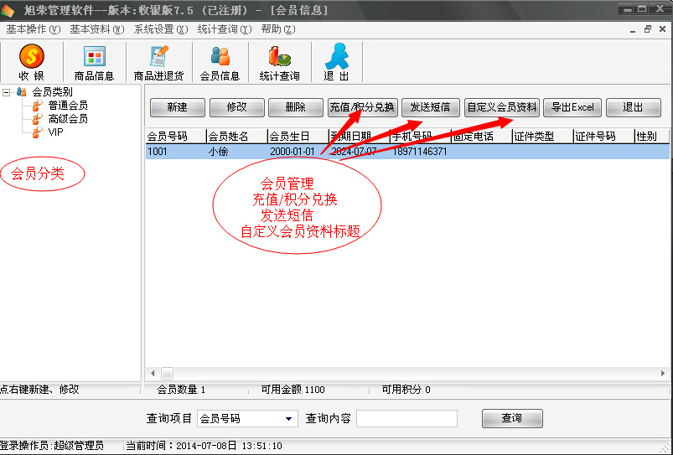Click the horizontal scrollbar right arrow

click(x=663, y=374)
